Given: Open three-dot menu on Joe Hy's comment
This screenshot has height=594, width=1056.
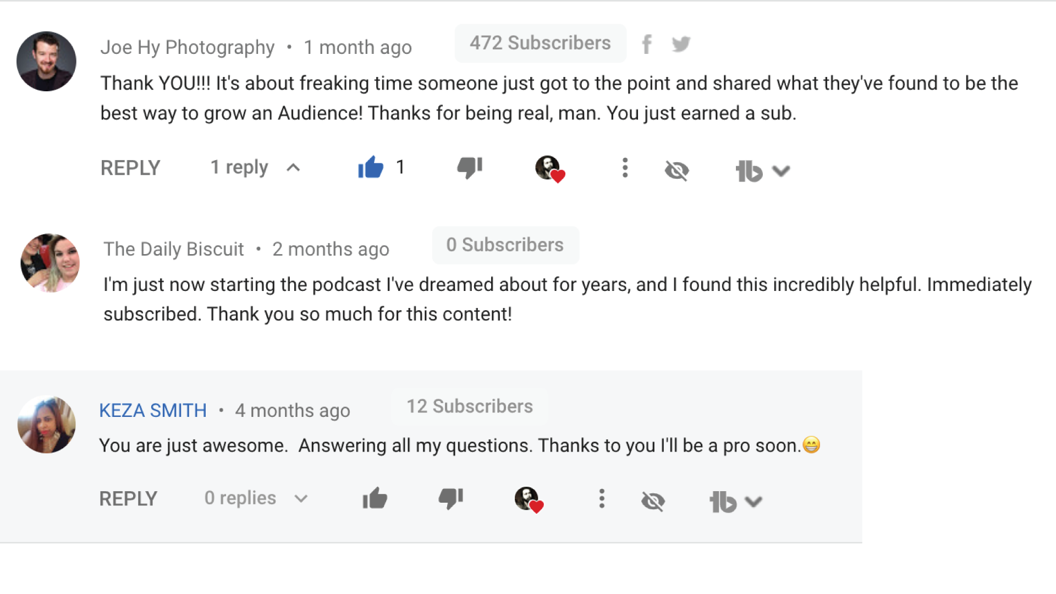Looking at the screenshot, I should 625,168.
